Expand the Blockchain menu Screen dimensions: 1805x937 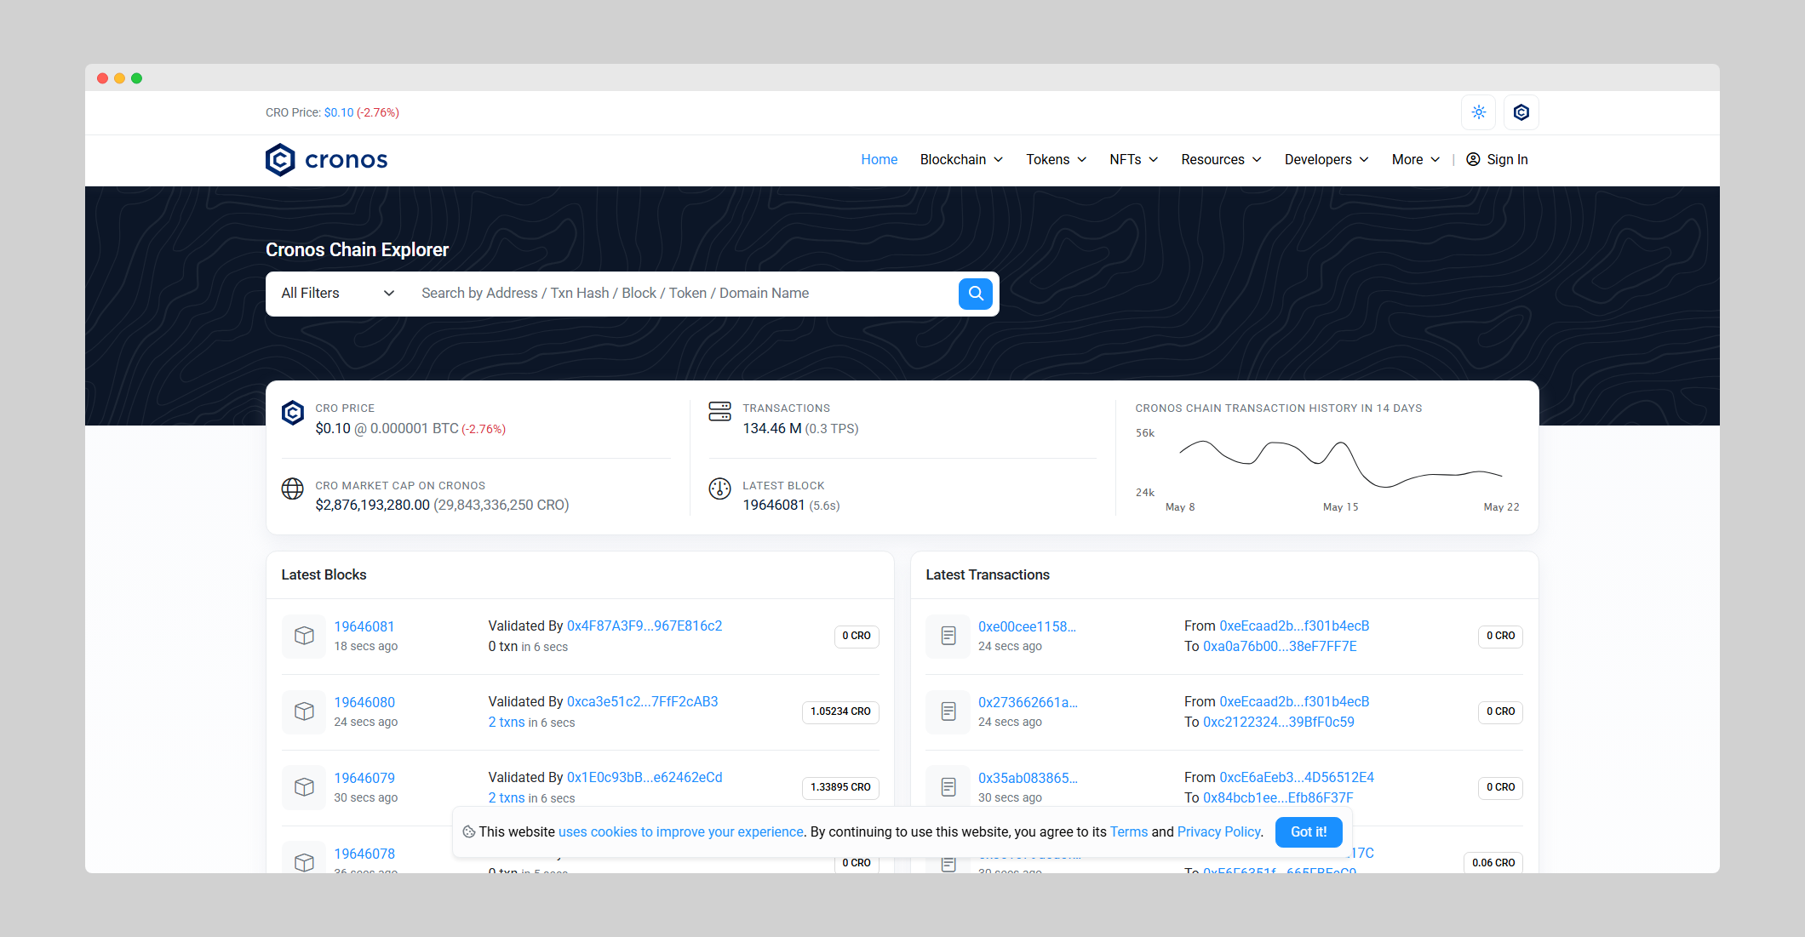961,160
